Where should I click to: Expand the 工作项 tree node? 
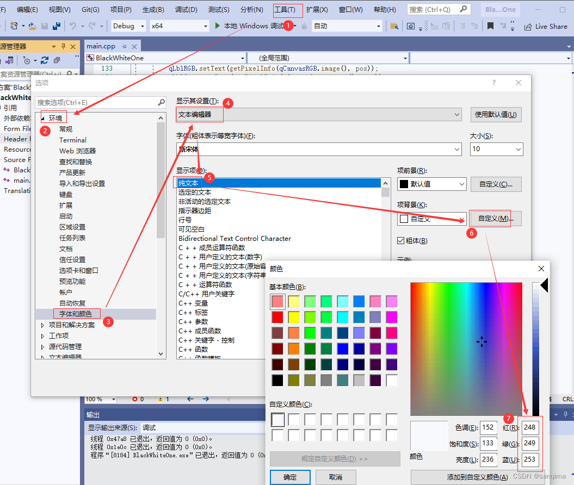point(43,336)
